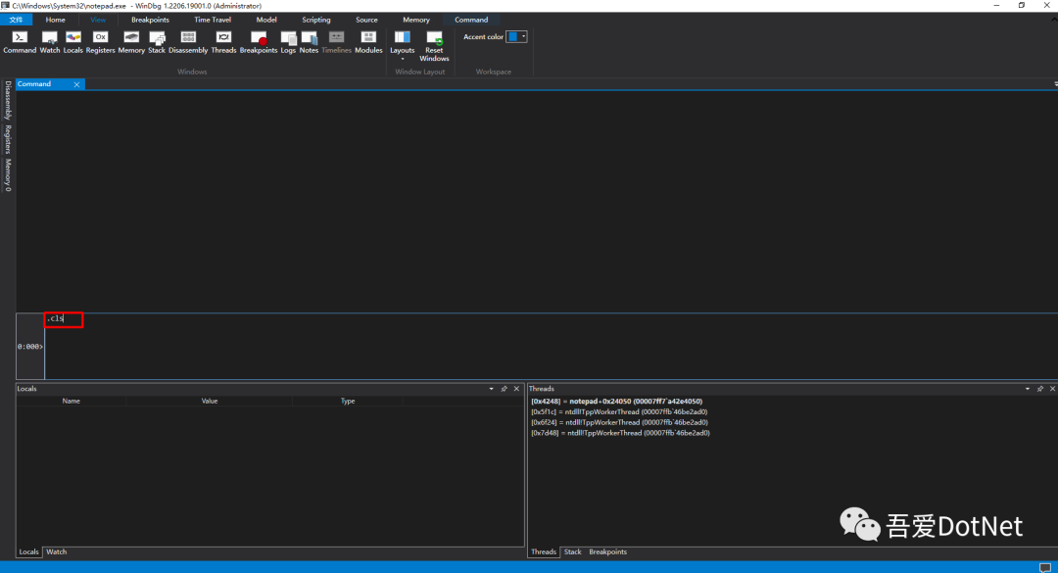Switch to the Model ribbon tab
Viewport: 1058px width, 573px height.
coord(266,20)
